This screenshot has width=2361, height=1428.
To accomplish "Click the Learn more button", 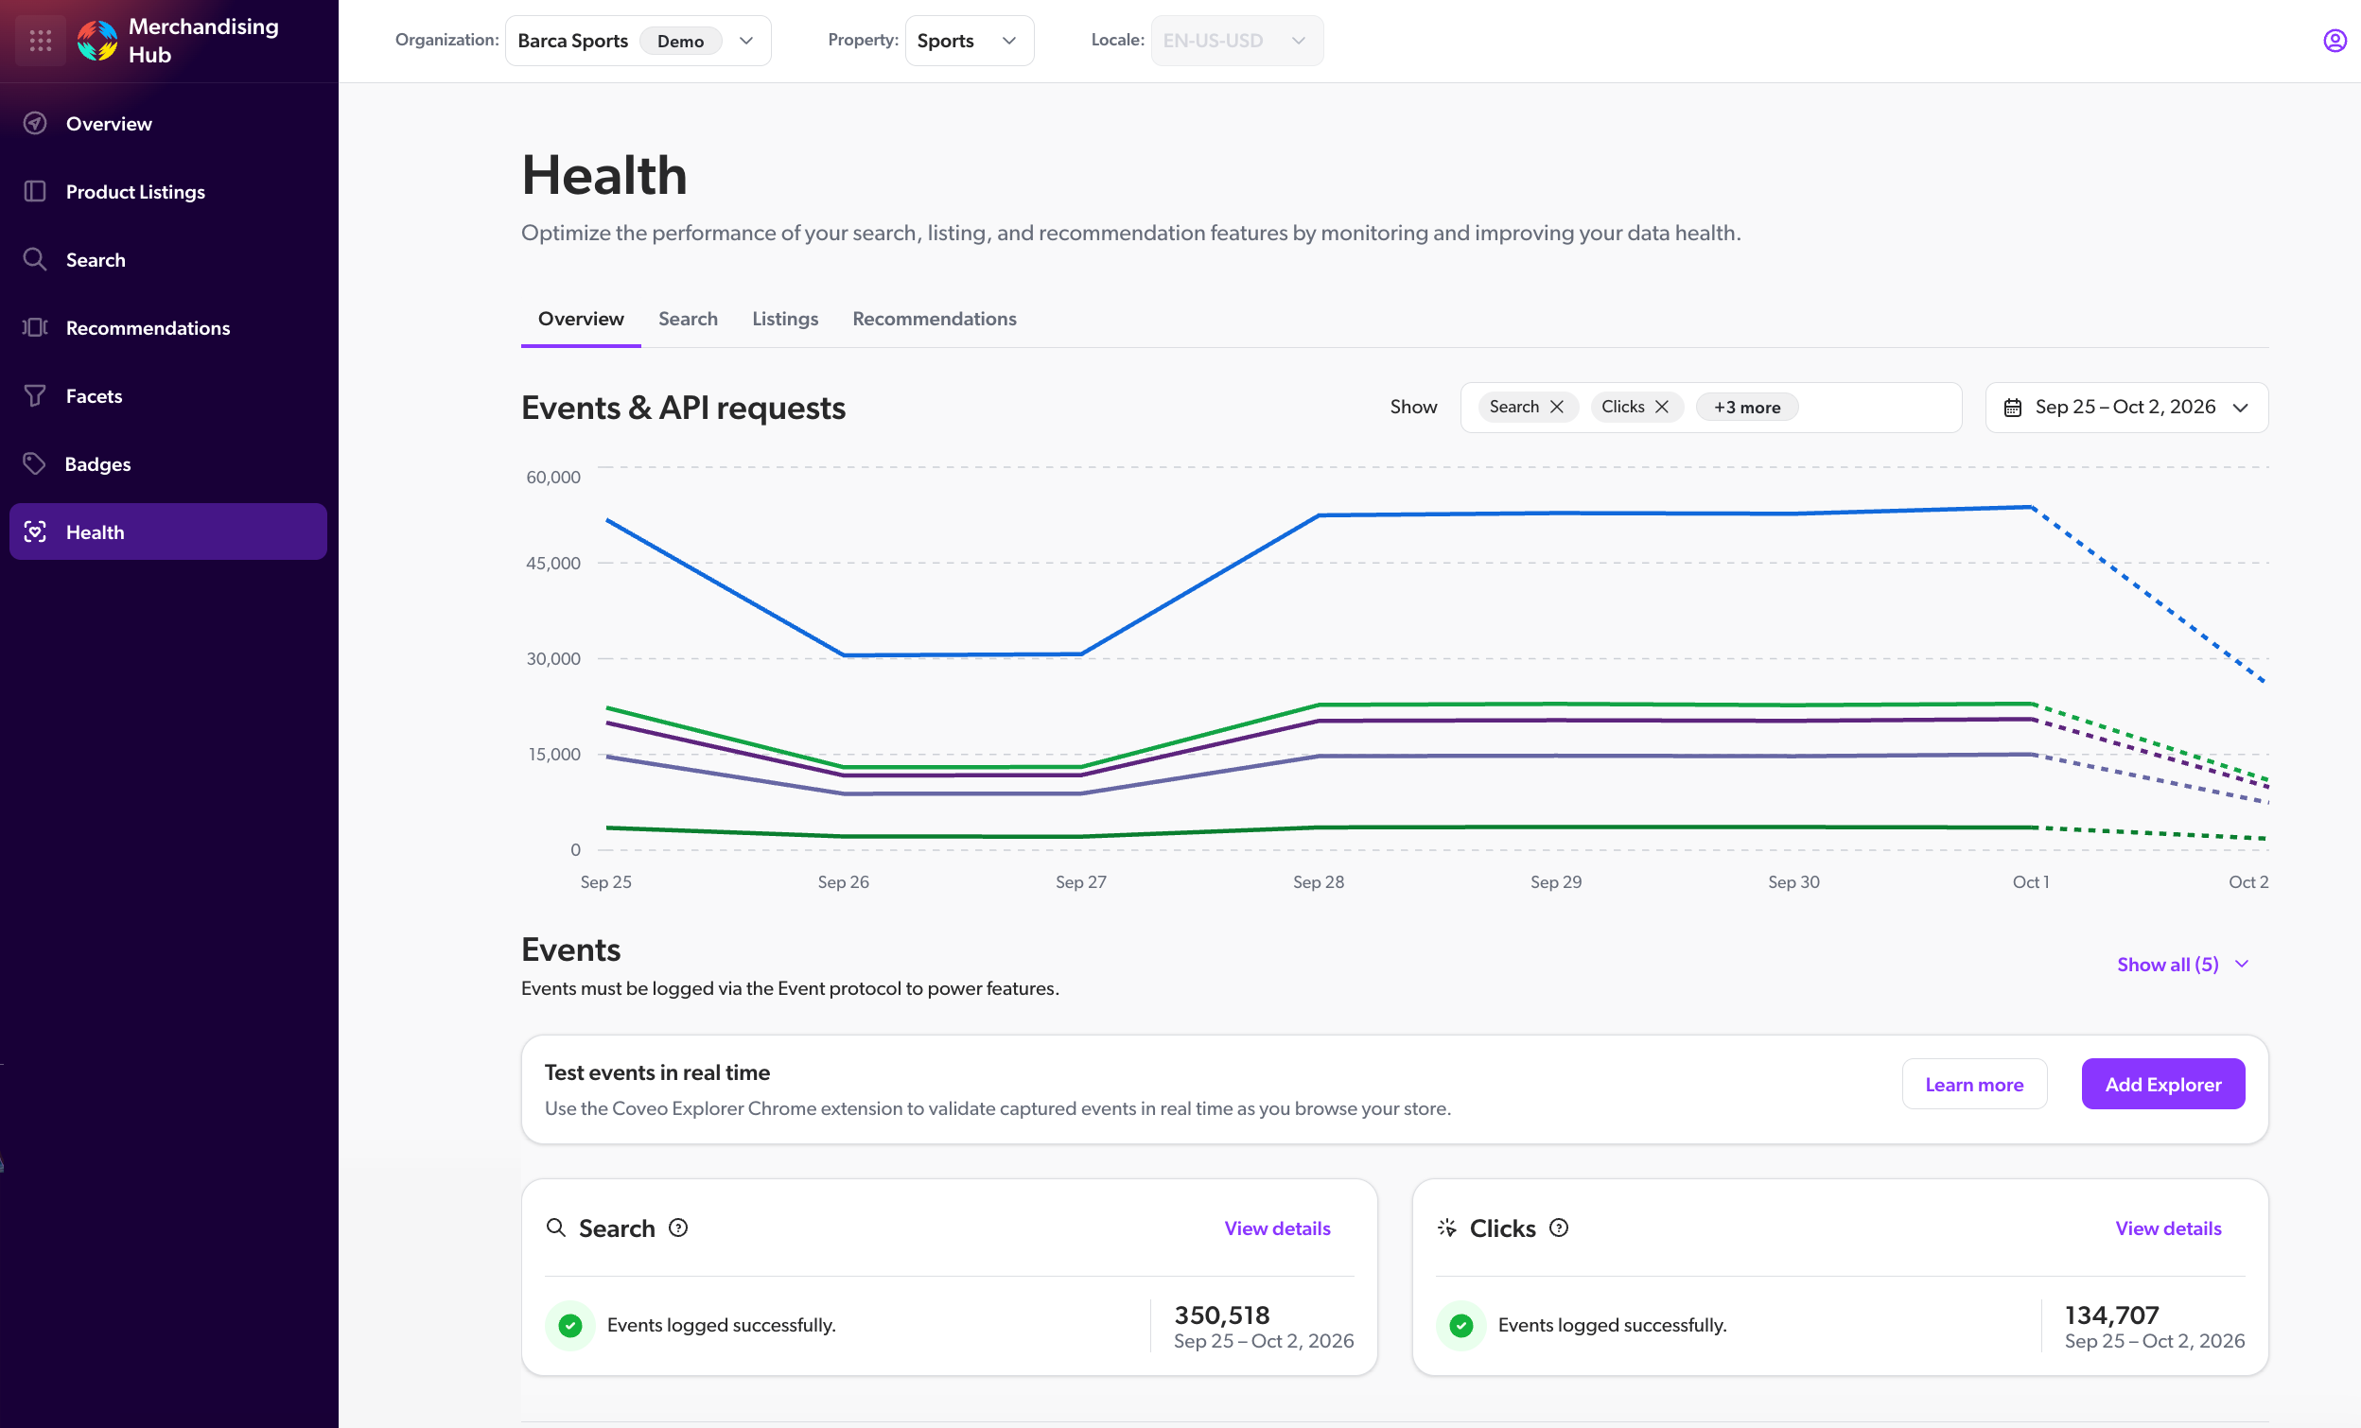I will coord(1974,1084).
